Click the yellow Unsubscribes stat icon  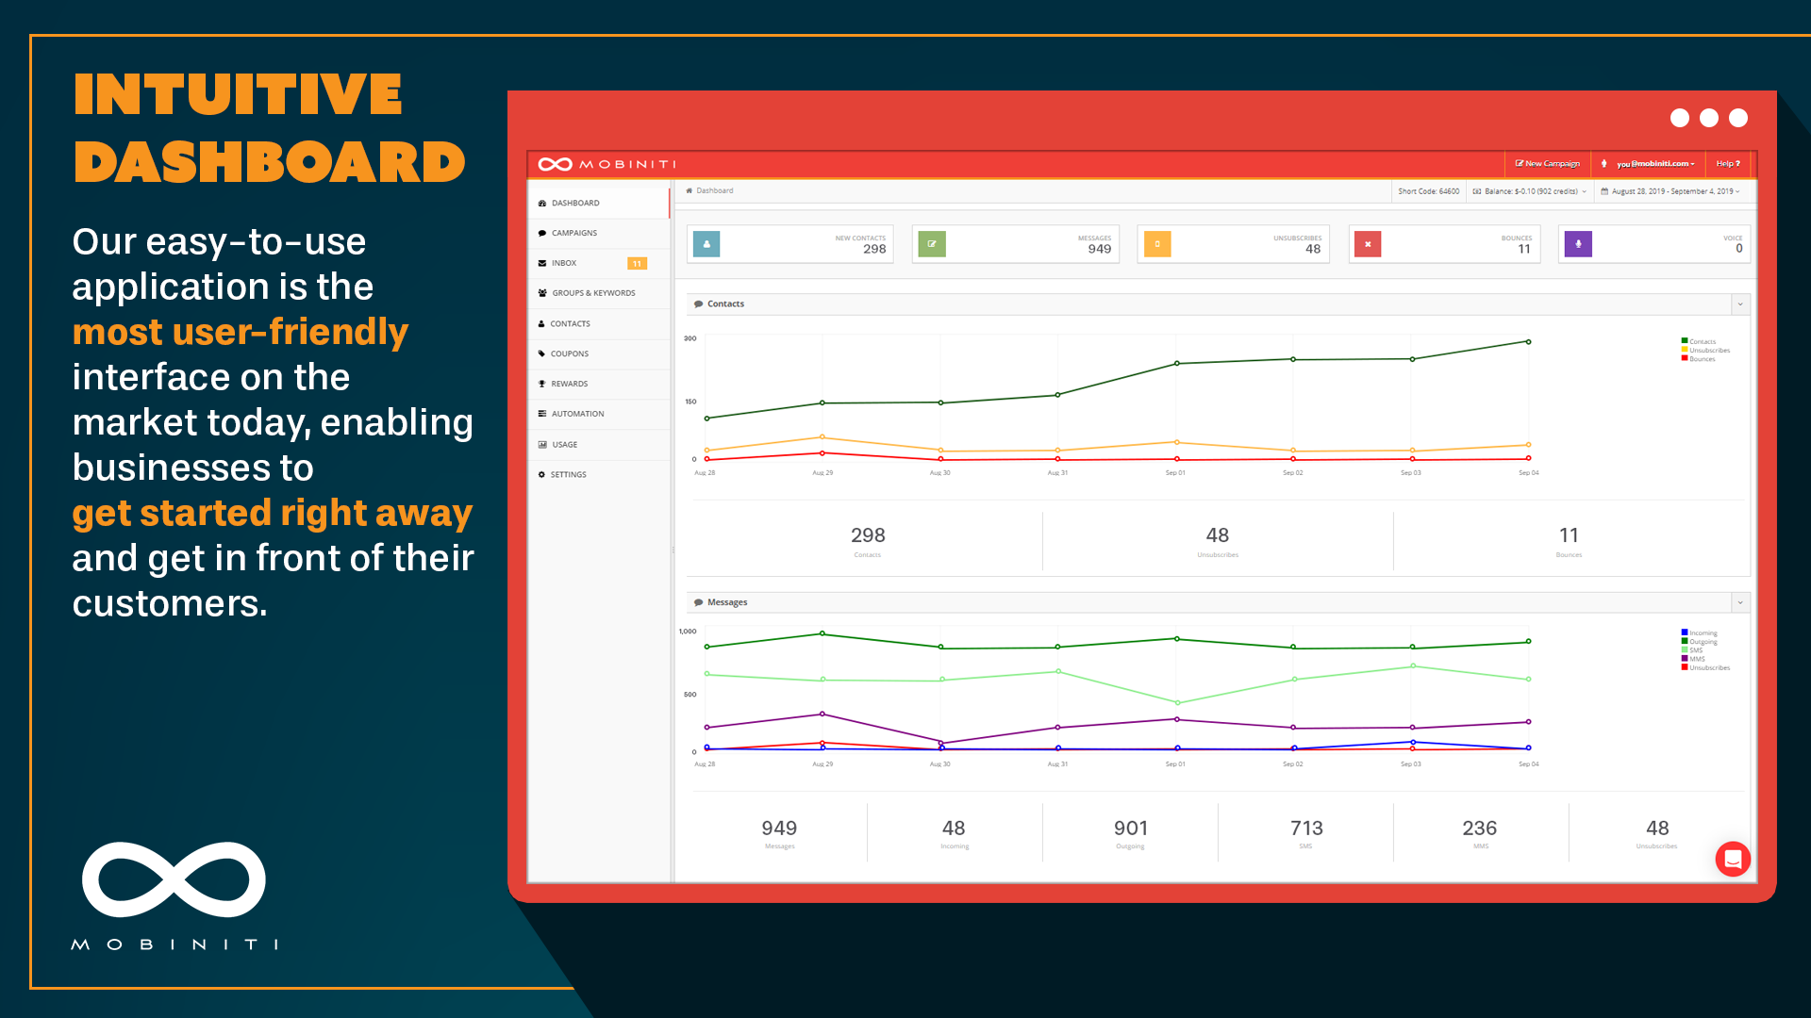(1156, 244)
